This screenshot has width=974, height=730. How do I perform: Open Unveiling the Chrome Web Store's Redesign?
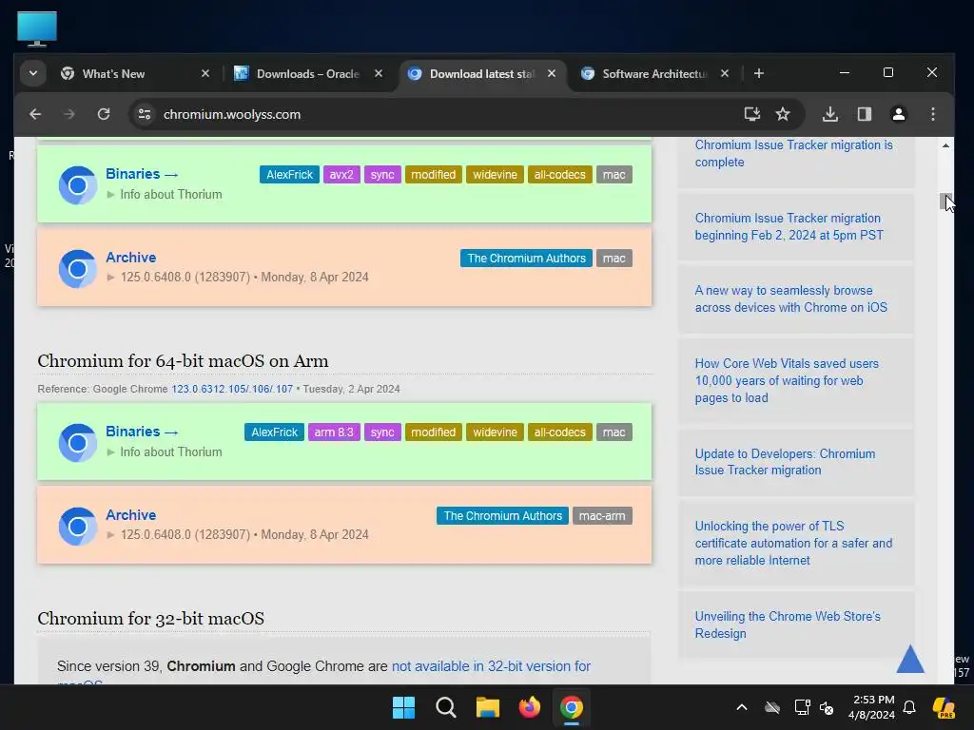788,624
